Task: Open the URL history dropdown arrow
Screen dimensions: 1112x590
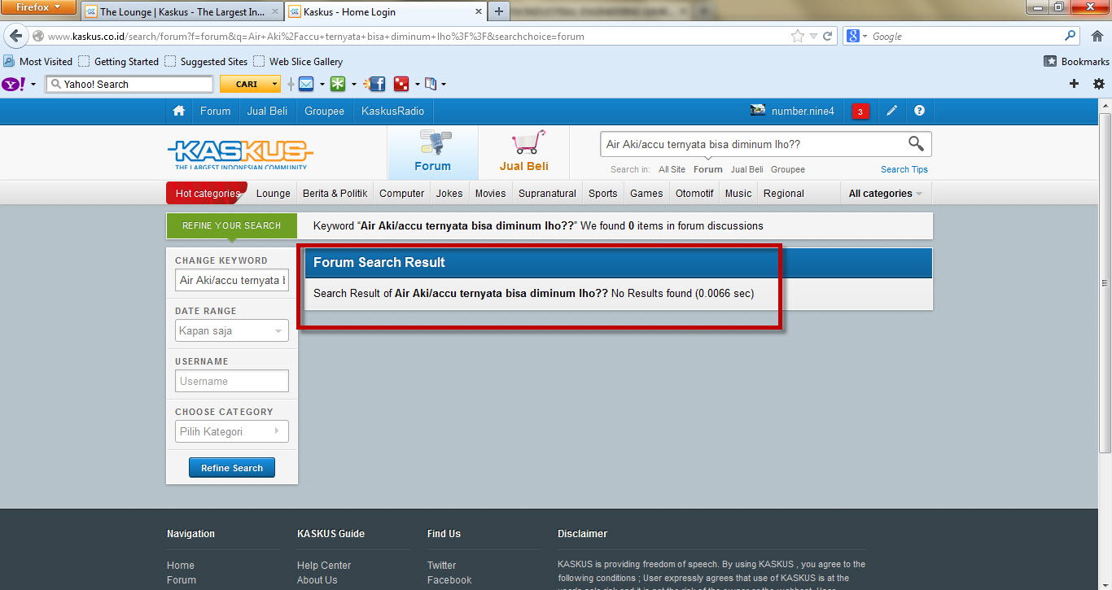Action: pyautogui.click(x=813, y=37)
